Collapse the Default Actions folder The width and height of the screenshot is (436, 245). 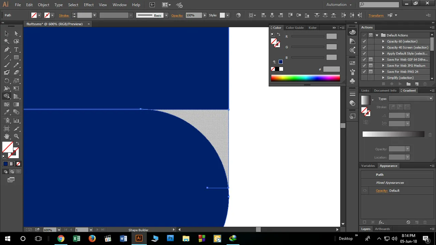point(377,35)
